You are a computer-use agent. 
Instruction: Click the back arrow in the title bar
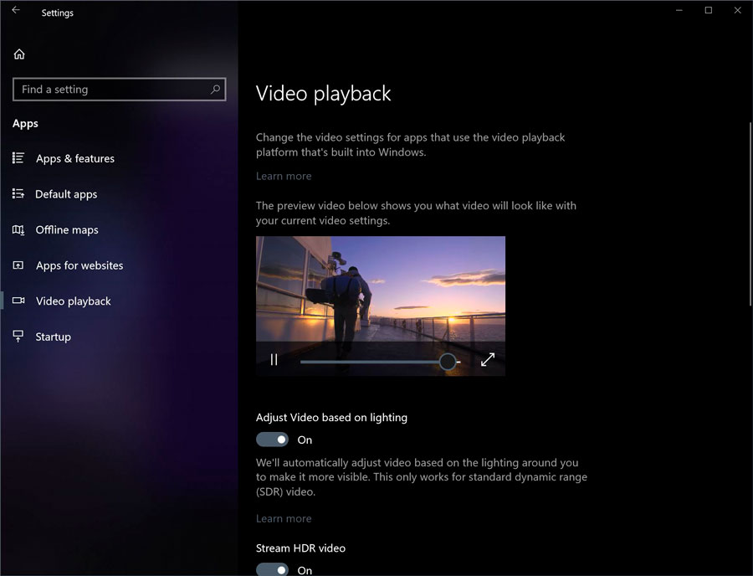pos(15,11)
